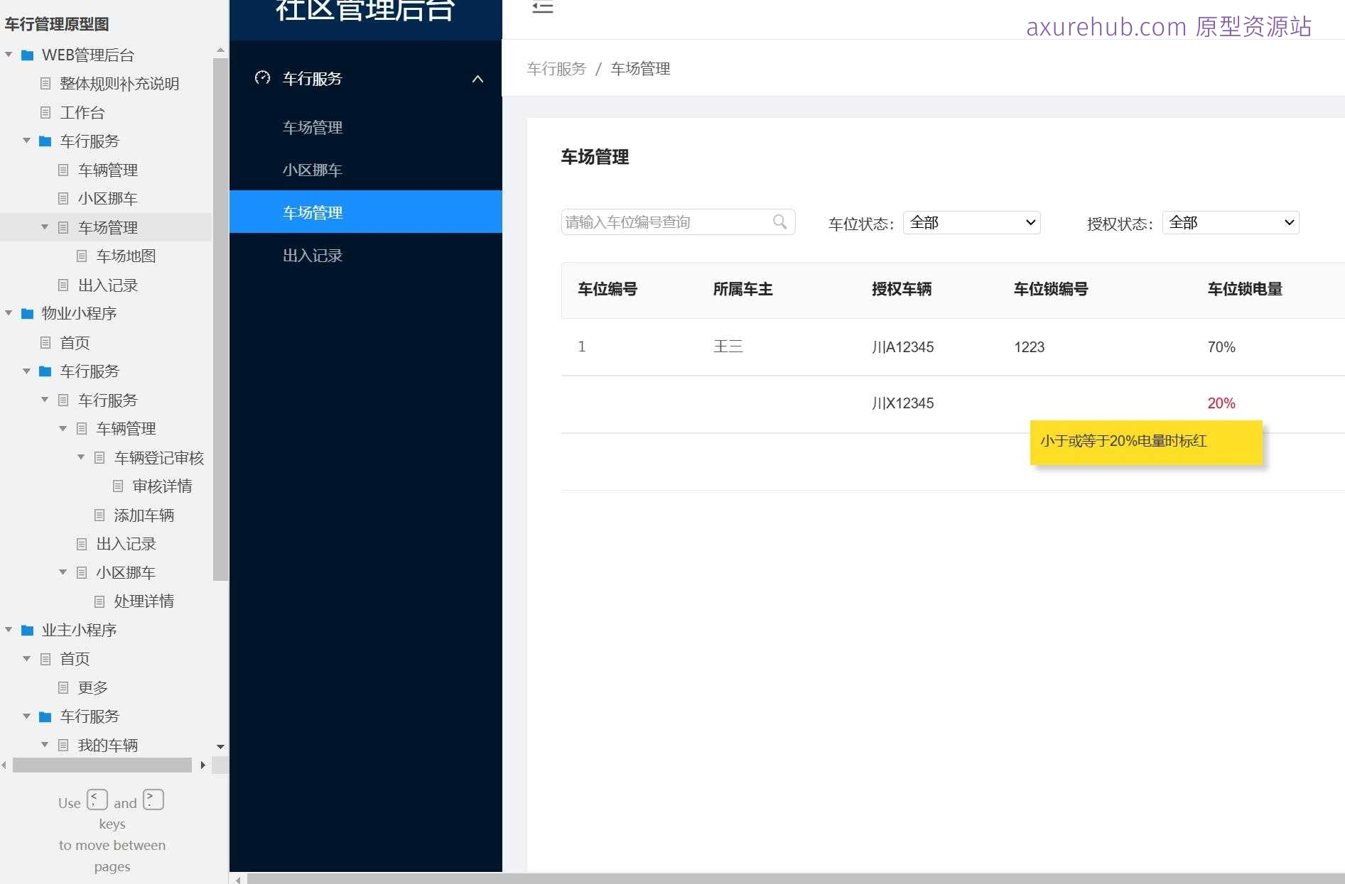Collapse the 车辆登记审核 tree node
This screenshot has height=884, width=1345.
pos(80,457)
